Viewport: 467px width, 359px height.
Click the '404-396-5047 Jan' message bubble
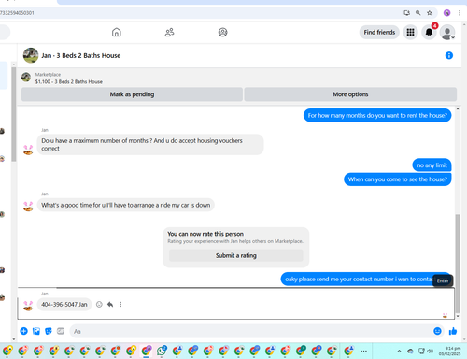[x=64, y=305]
